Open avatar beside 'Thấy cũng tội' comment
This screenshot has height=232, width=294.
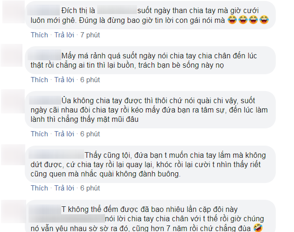(x=13, y=155)
